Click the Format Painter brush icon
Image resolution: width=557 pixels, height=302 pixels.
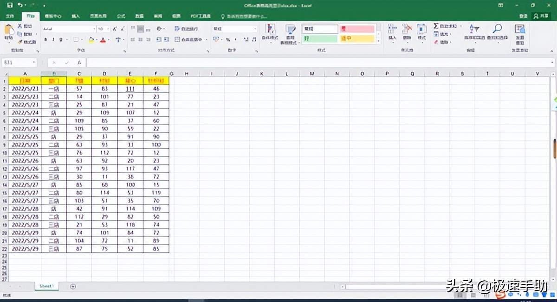20,42
